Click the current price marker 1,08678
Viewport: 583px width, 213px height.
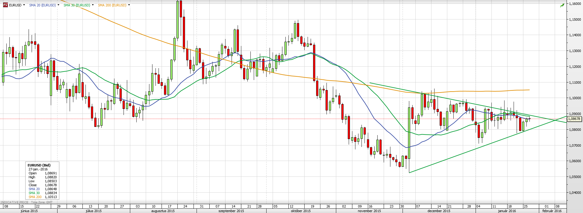pyautogui.click(x=574, y=119)
